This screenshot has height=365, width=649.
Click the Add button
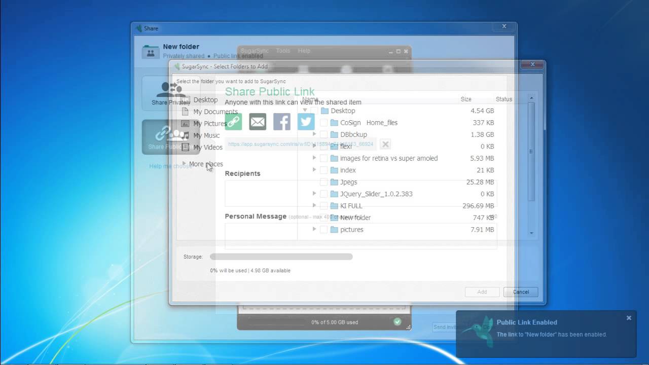click(x=482, y=292)
